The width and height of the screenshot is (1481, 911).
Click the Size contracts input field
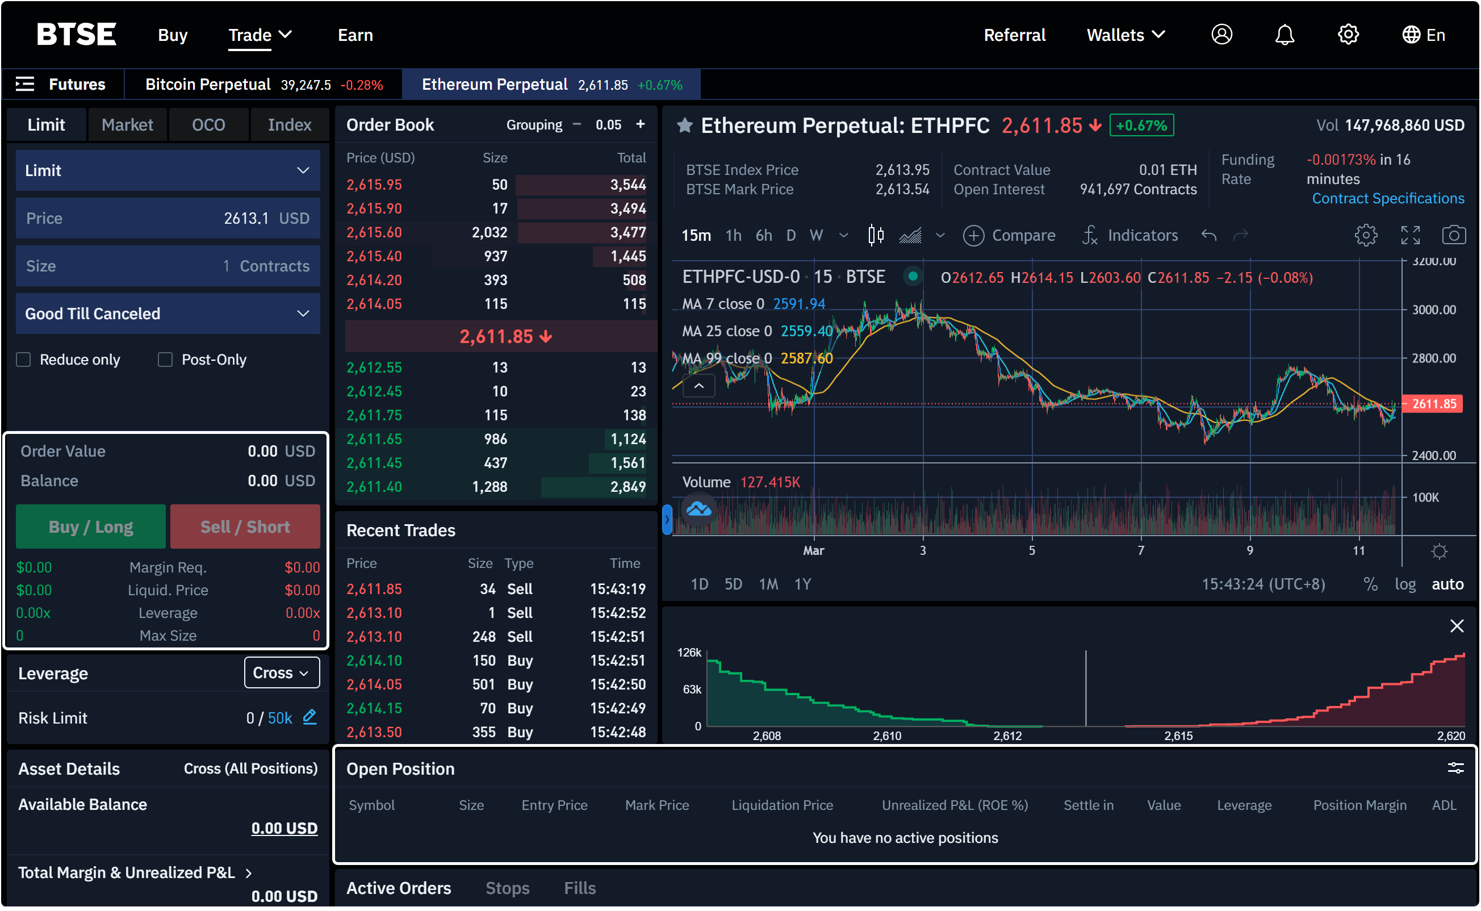(x=168, y=266)
